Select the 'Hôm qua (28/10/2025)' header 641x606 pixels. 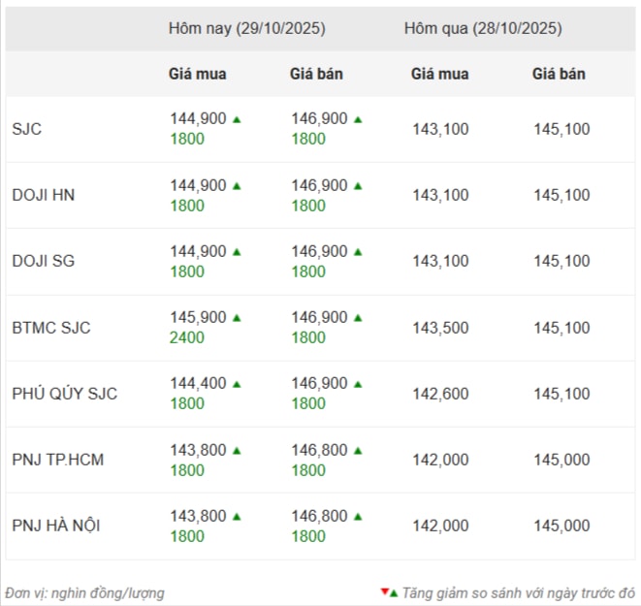point(483,29)
